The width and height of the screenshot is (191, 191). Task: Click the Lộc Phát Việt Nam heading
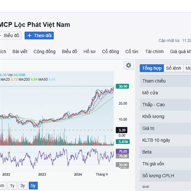(x=42, y=25)
